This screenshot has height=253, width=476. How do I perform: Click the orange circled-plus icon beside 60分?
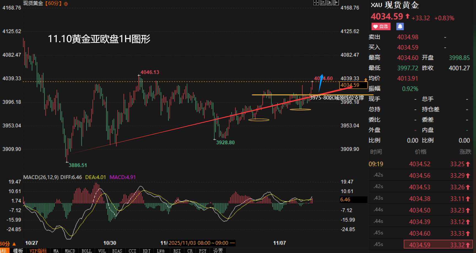coord(66,4)
